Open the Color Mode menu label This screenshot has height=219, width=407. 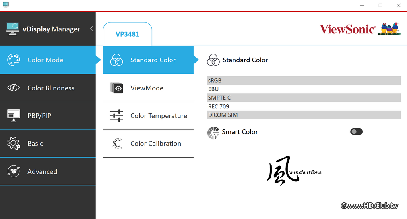(x=45, y=60)
